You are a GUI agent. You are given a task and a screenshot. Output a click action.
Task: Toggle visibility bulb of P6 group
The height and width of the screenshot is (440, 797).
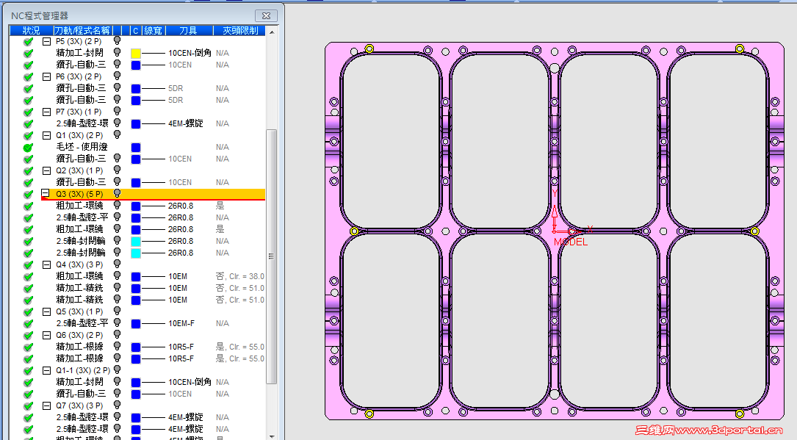click(117, 76)
